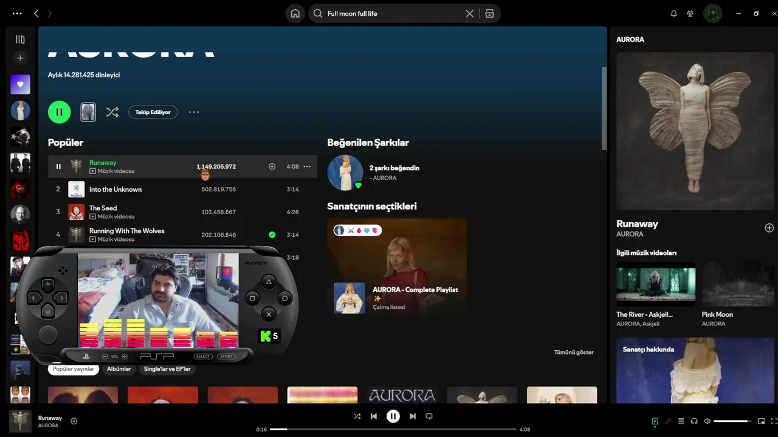Click 'Tümünü göster' to show all
The height and width of the screenshot is (437, 778).
click(574, 352)
